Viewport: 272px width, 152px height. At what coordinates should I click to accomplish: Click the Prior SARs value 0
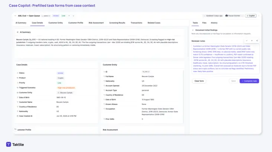(x=142, y=119)
